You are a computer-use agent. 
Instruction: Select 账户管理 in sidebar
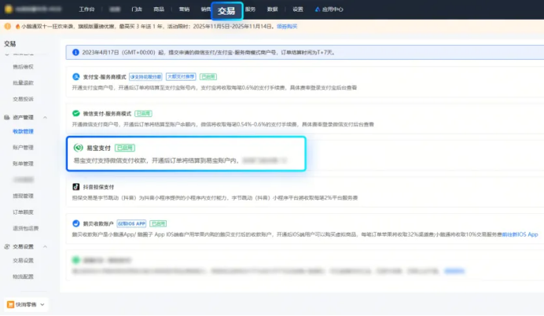pyautogui.click(x=24, y=148)
